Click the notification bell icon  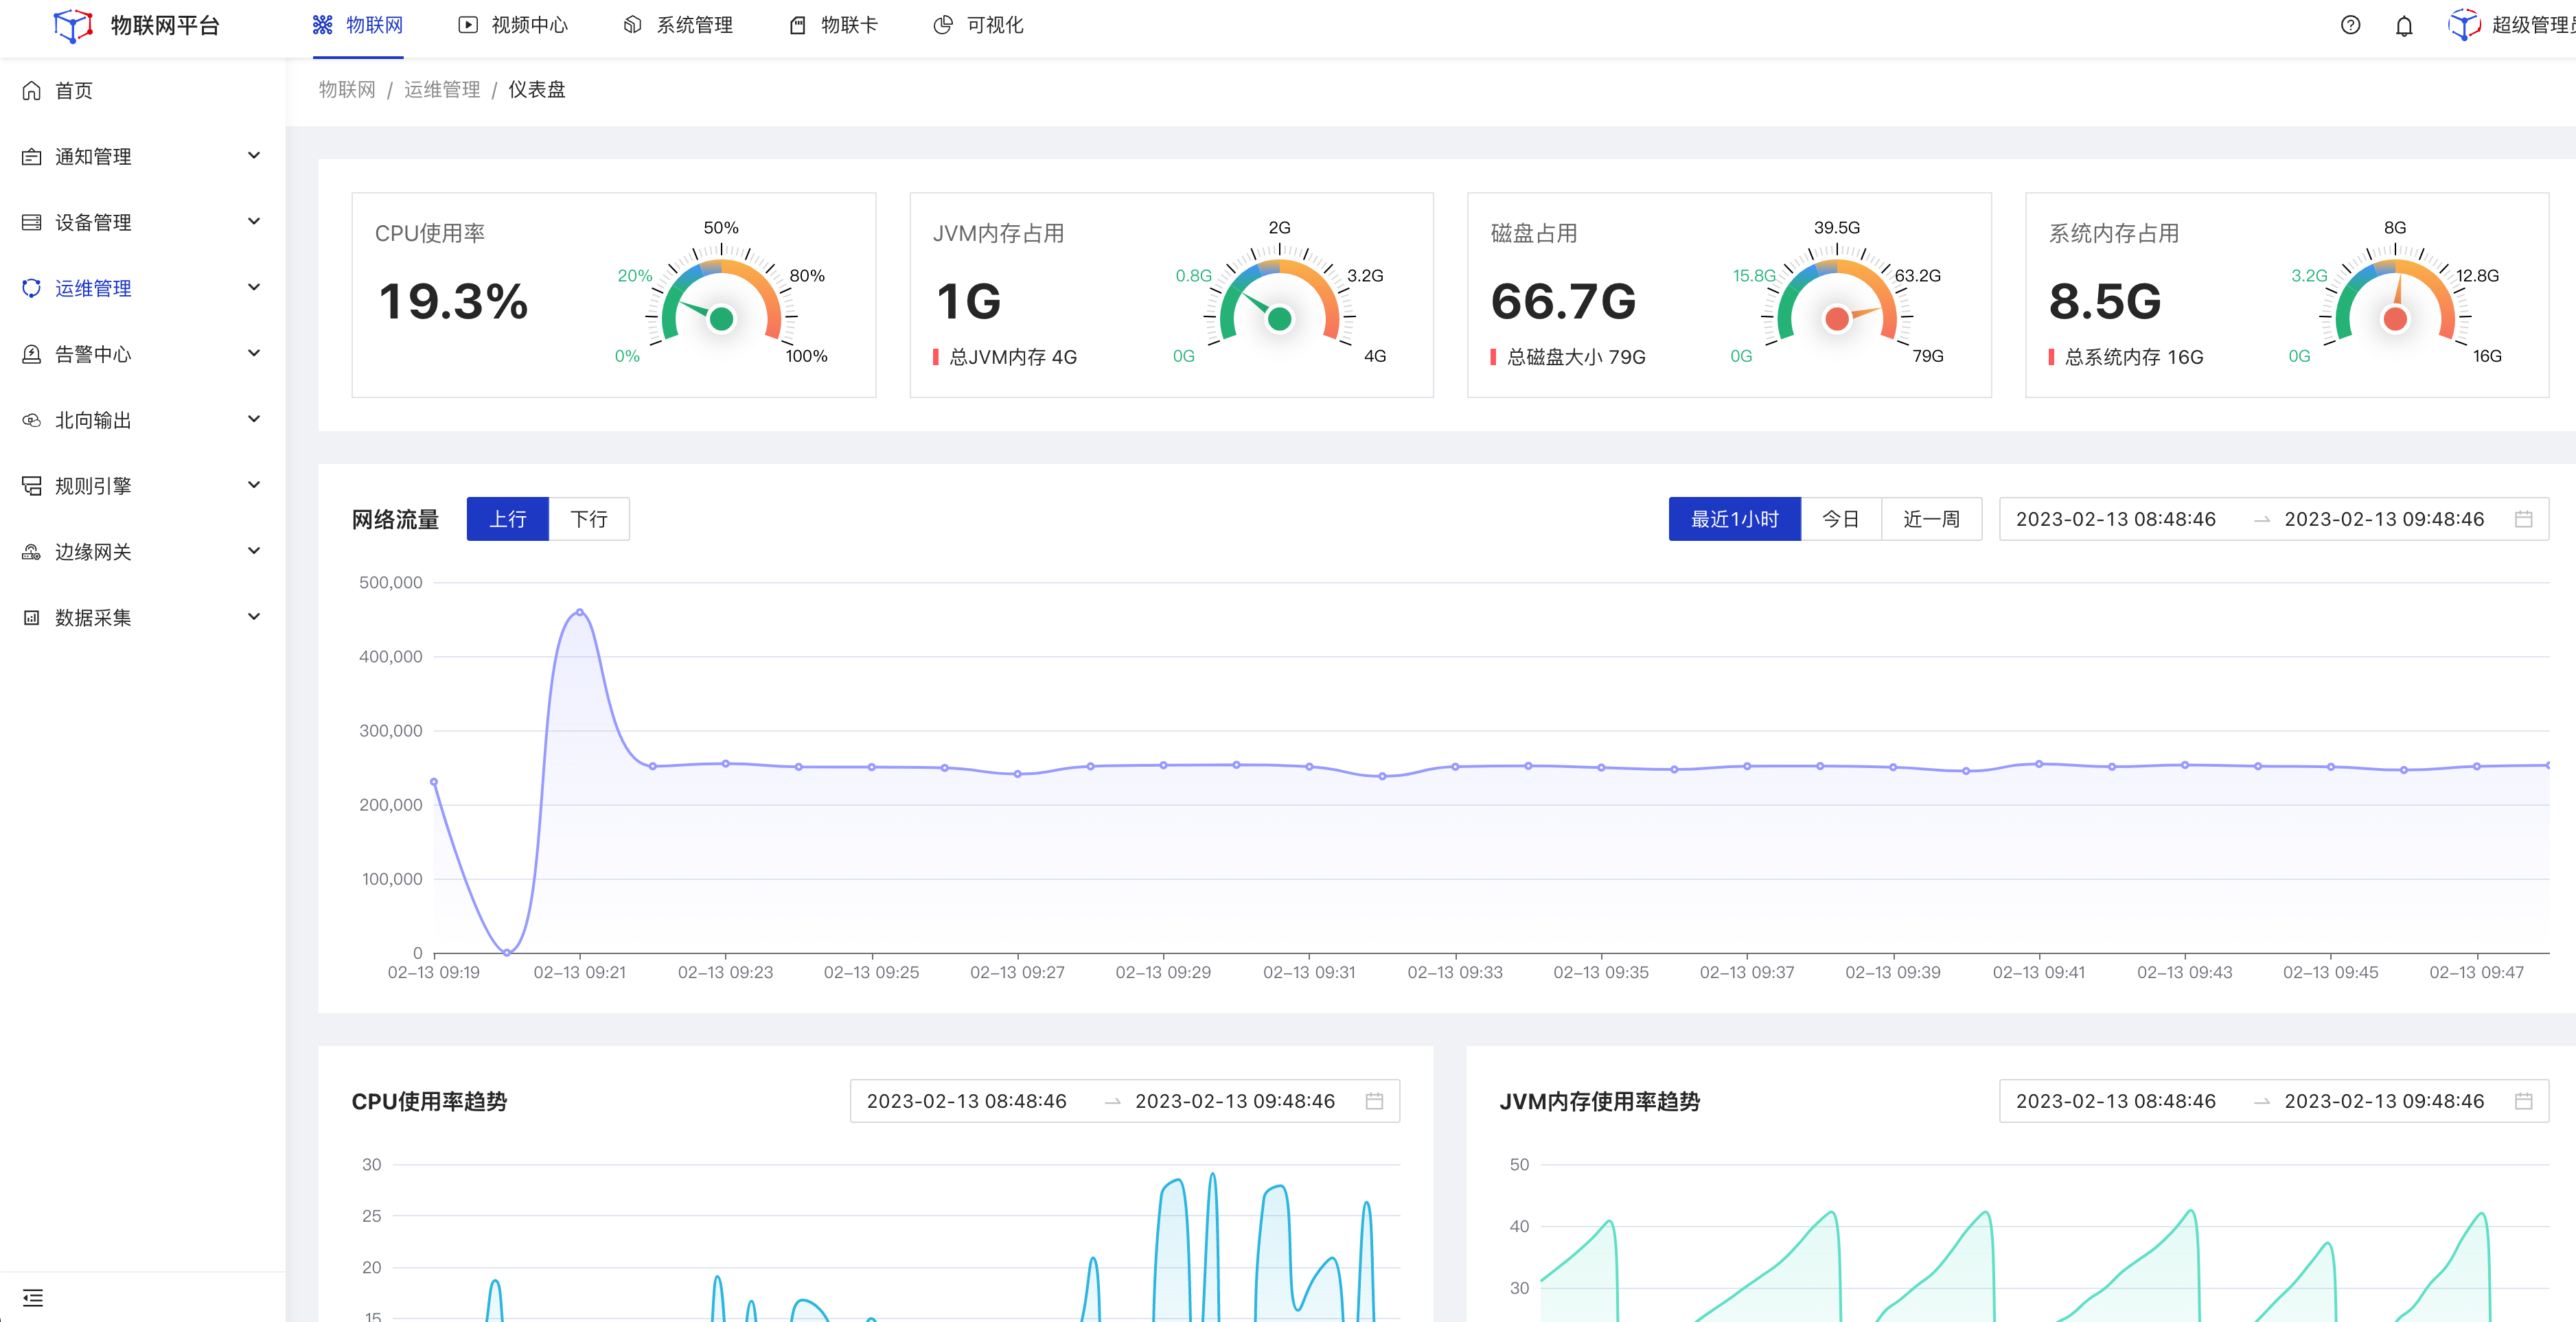point(2403,26)
